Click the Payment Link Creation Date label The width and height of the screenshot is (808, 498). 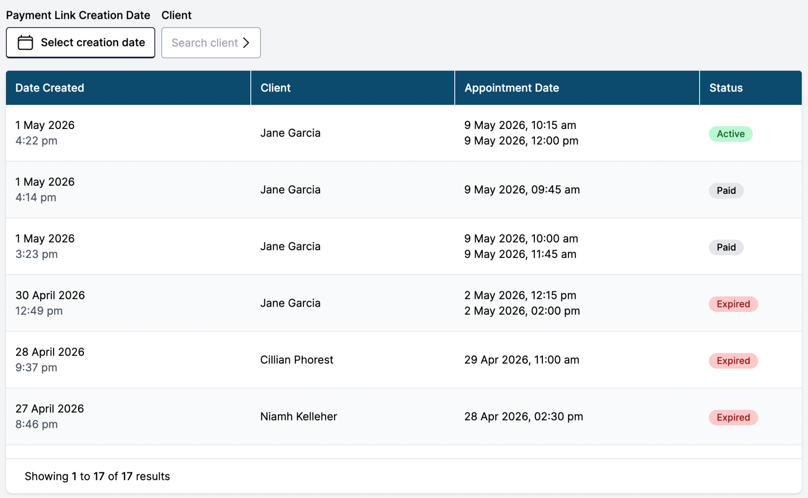(78, 15)
